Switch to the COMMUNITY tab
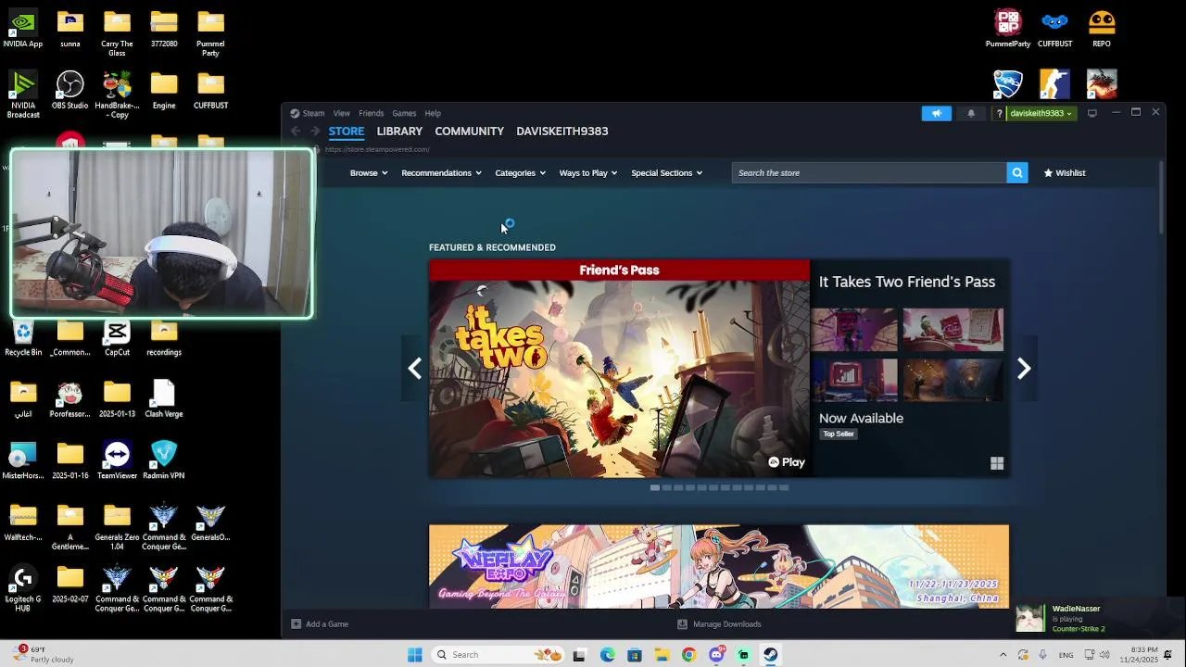Image resolution: width=1186 pixels, height=667 pixels. click(x=469, y=132)
